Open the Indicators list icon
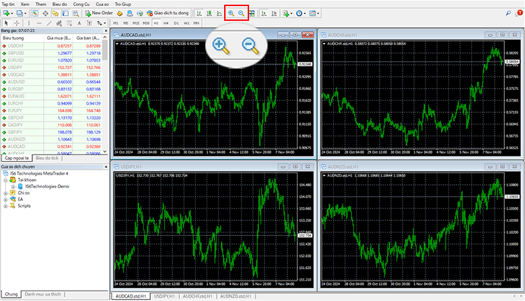 coord(285,13)
